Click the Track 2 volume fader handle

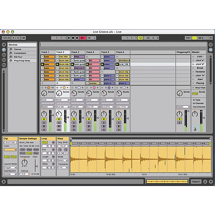(68, 118)
